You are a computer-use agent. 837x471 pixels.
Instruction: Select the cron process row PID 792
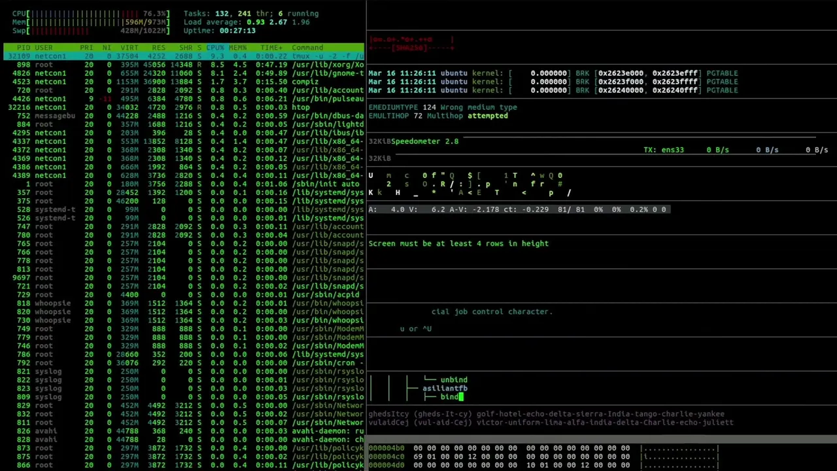tap(184, 362)
